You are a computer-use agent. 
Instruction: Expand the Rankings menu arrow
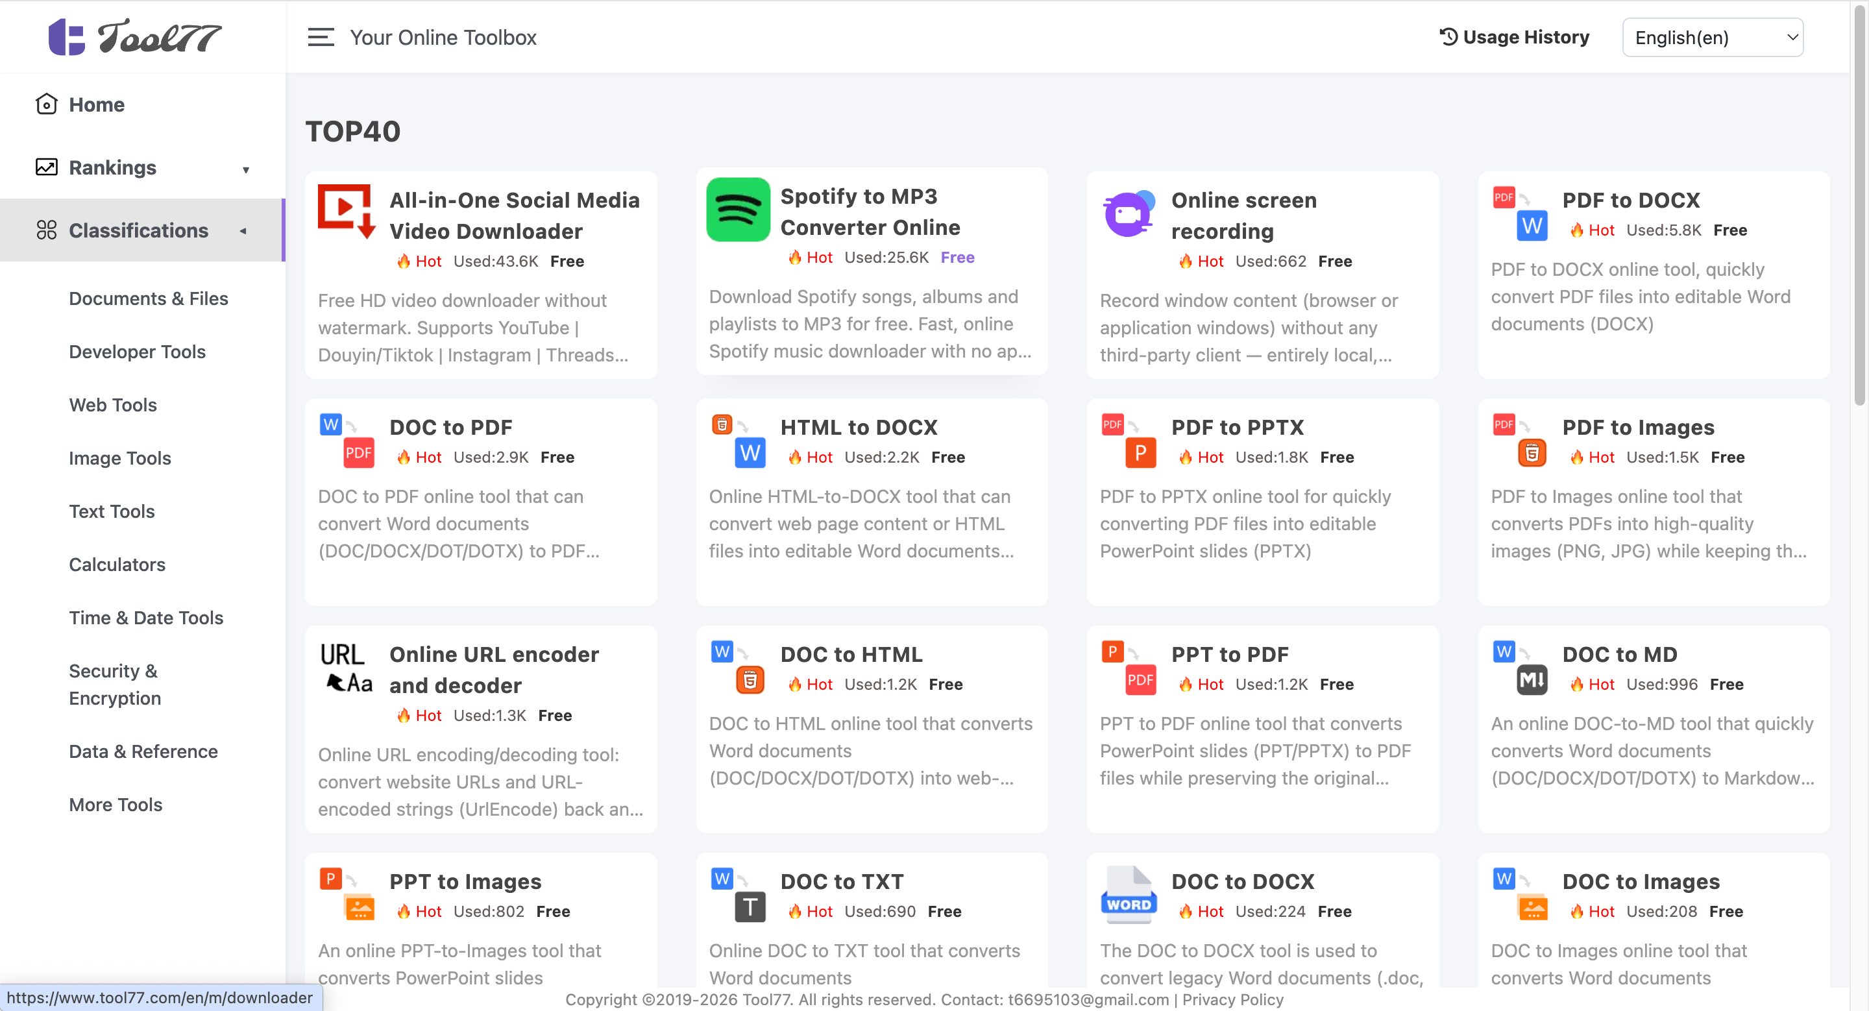coord(246,170)
